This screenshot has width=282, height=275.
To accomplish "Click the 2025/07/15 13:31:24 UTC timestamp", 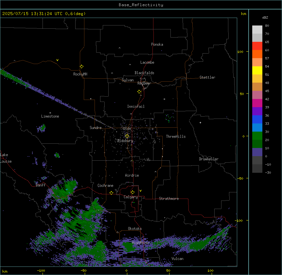I will click(x=32, y=14).
